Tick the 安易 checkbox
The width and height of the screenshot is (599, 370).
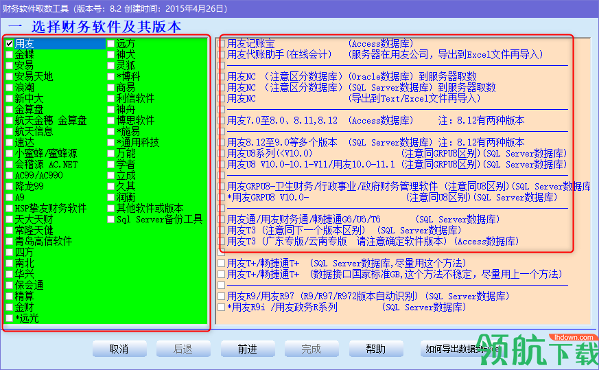(10, 66)
